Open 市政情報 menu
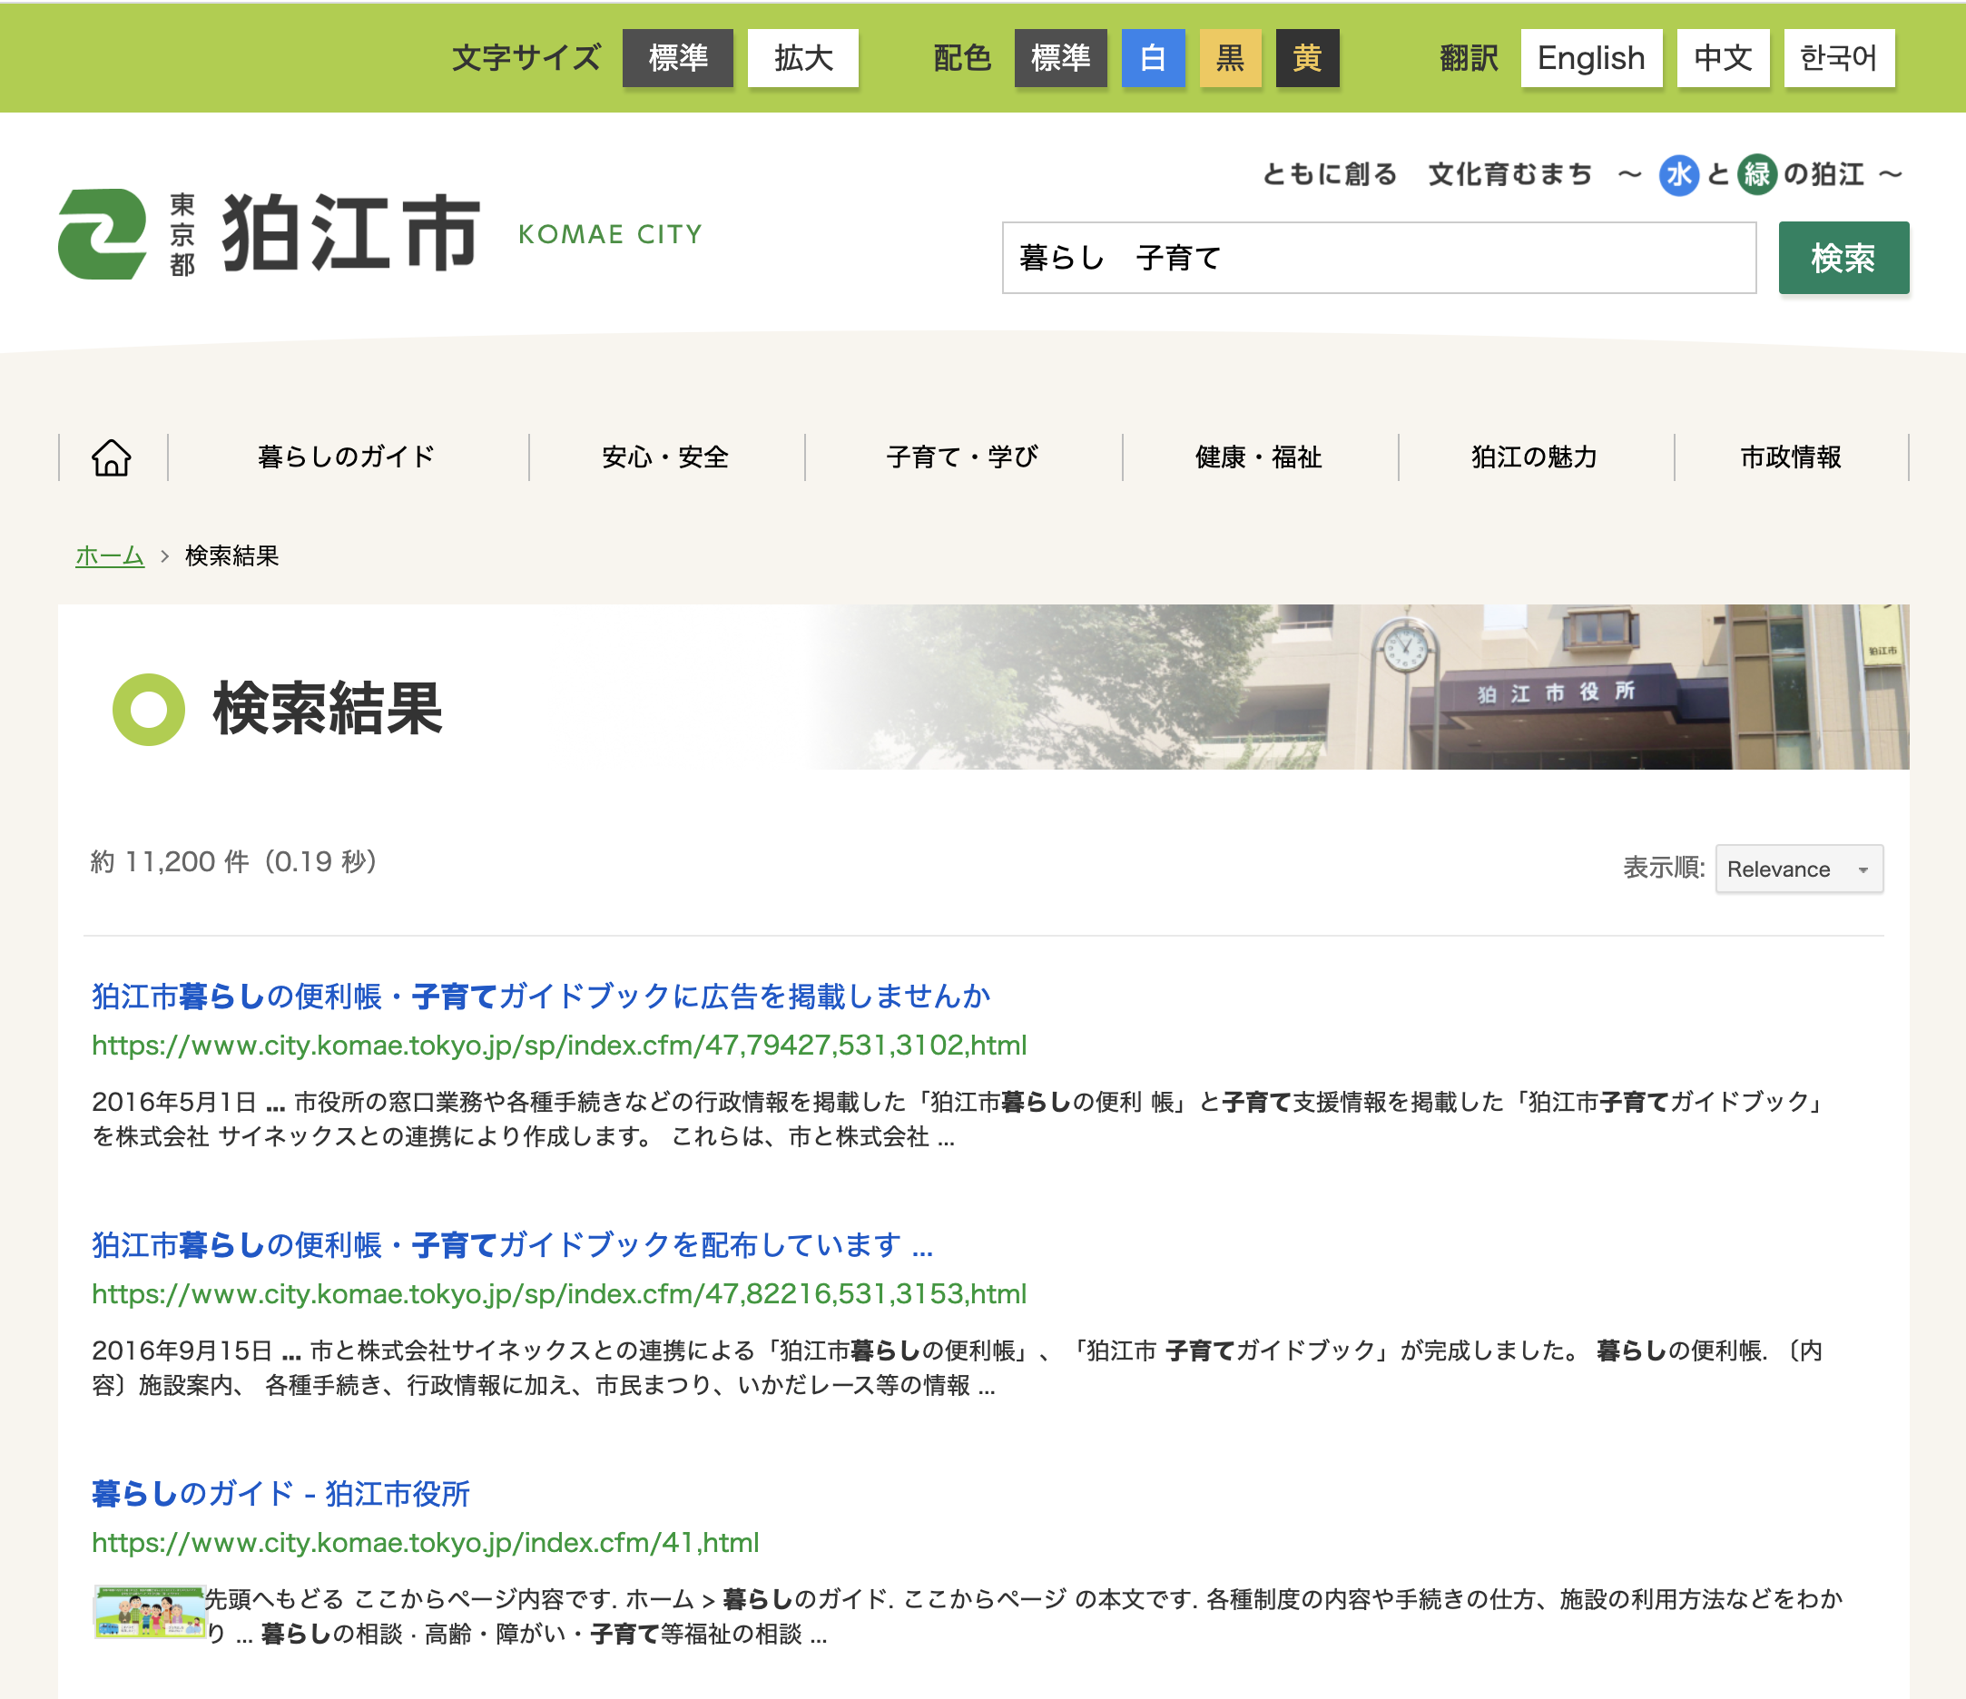The image size is (1966, 1699). pos(1792,457)
